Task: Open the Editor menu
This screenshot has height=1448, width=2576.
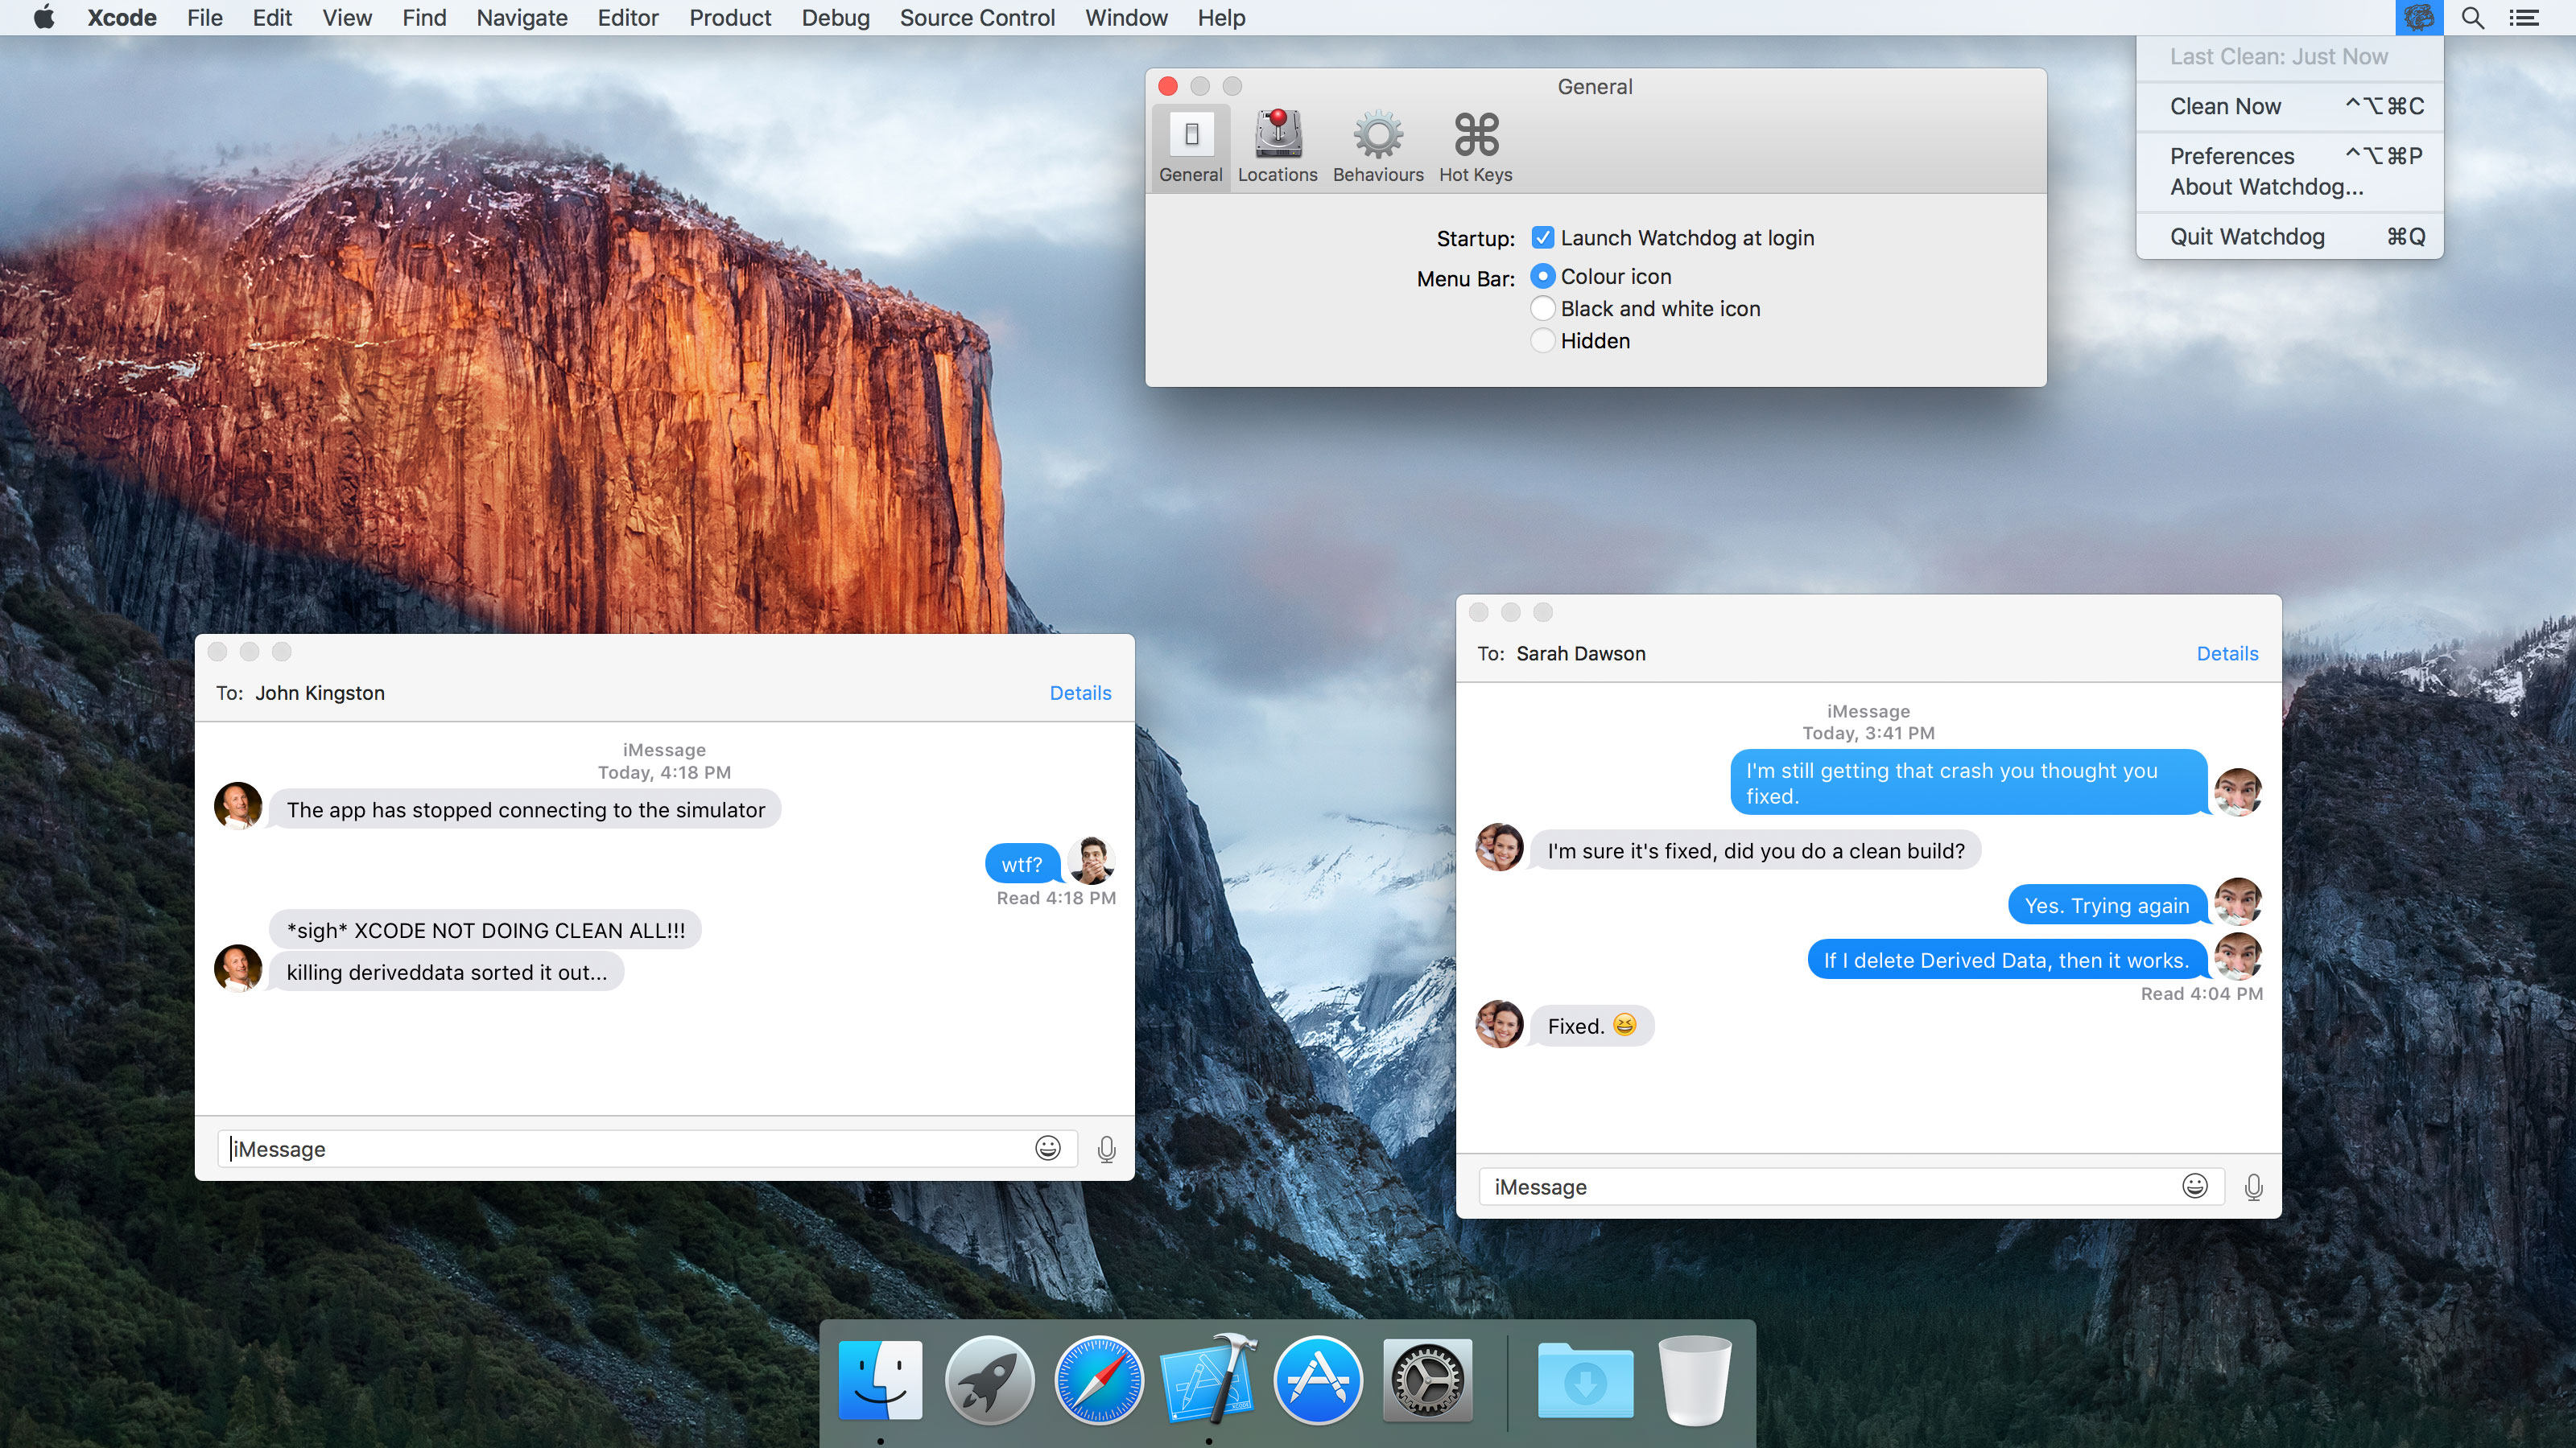Action: pyautogui.click(x=627, y=18)
